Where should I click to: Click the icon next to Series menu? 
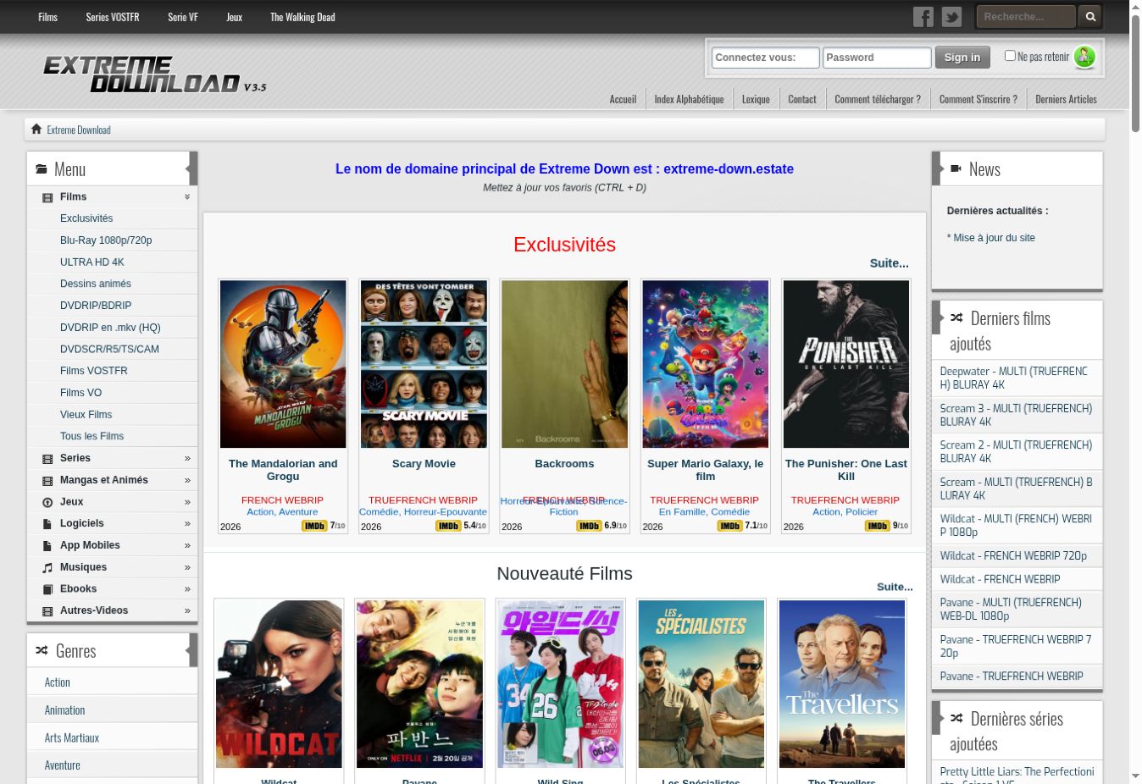pyautogui.click(x=47, y=459)
